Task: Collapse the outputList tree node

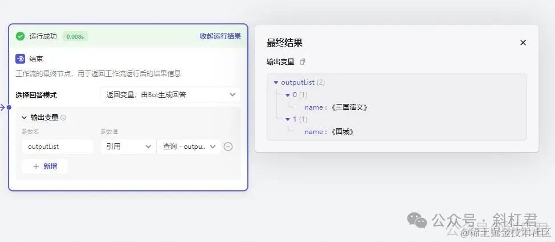Action: point(276,82)
